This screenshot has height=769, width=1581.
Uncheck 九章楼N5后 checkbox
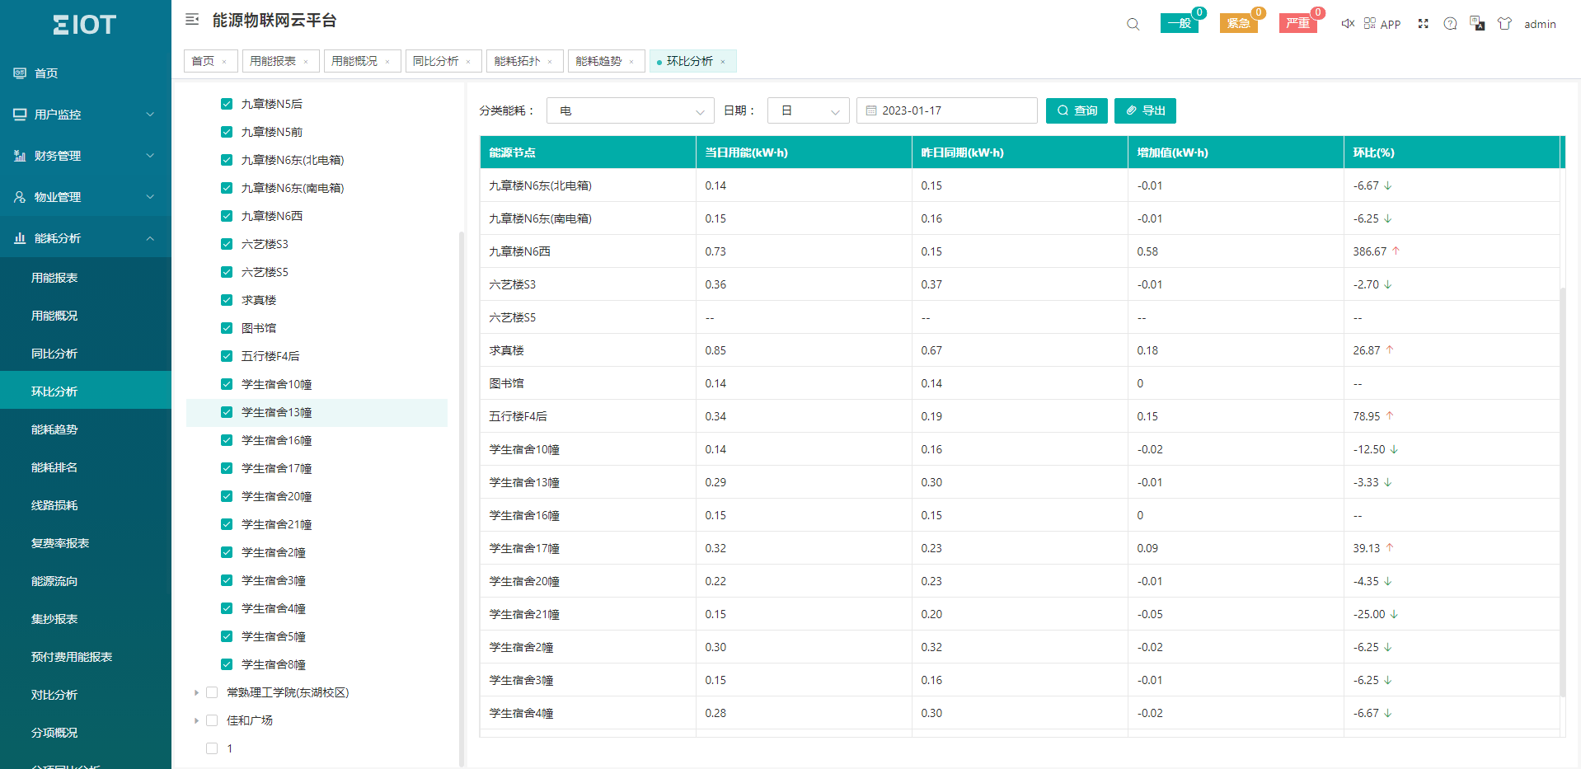[227, 104]
